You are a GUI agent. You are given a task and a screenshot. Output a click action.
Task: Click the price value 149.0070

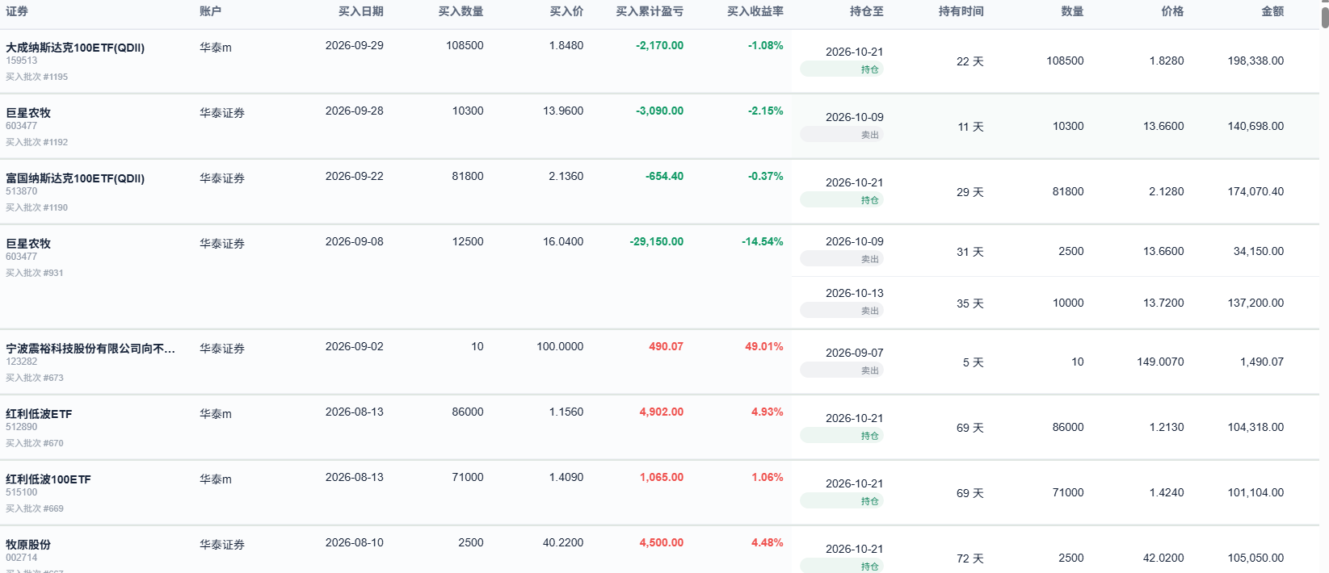pyautogui.click(x=1160, y=362)
